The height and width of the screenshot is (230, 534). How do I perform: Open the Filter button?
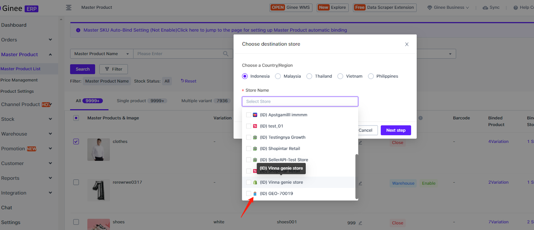coord(113,69)
